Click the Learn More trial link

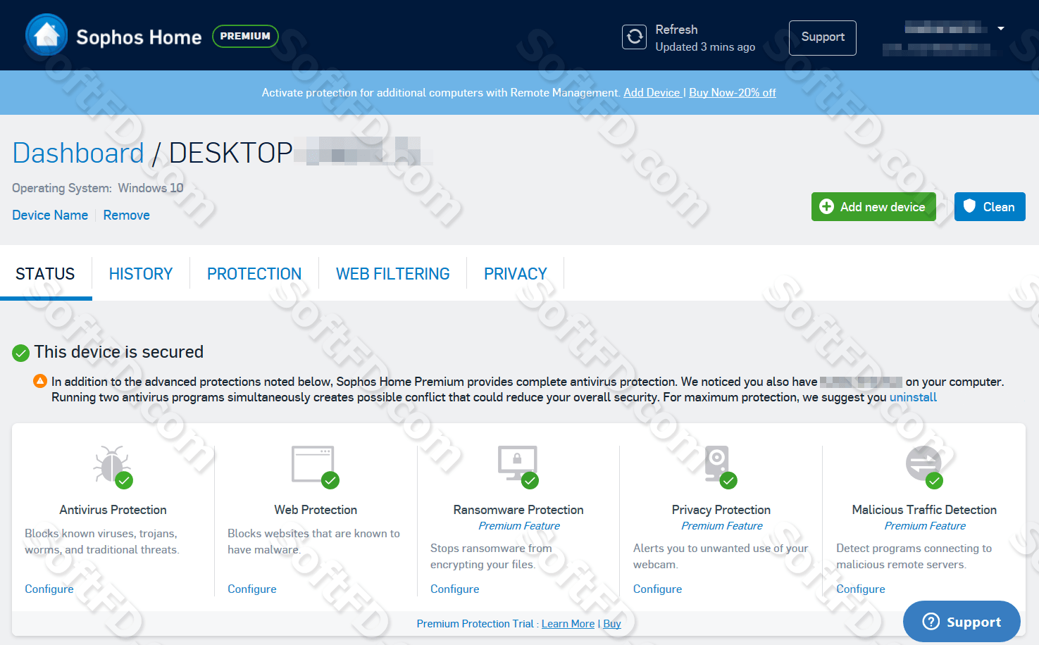568,624
